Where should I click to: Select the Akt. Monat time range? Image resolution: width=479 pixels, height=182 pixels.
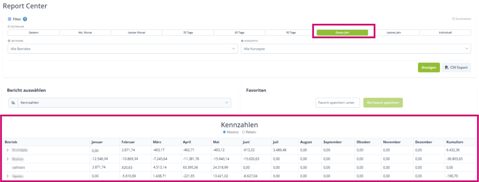tap(85, 33)
